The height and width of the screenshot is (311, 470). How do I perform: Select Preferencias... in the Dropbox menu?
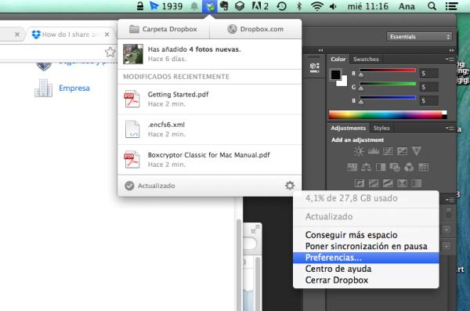coord(366,258)
